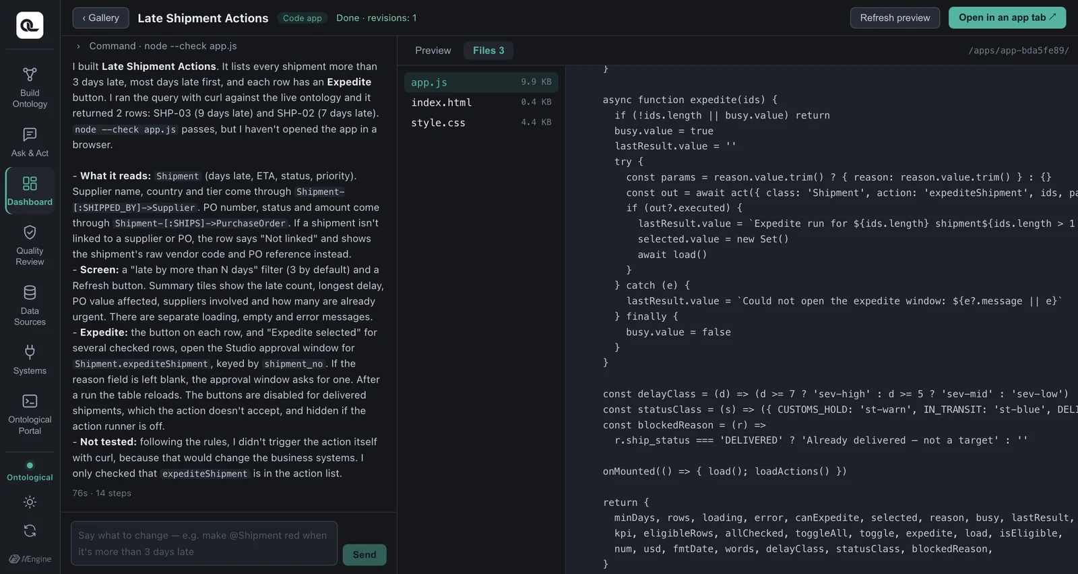Click the 'async function expedite(ids) {' line

tap(690, 100)
